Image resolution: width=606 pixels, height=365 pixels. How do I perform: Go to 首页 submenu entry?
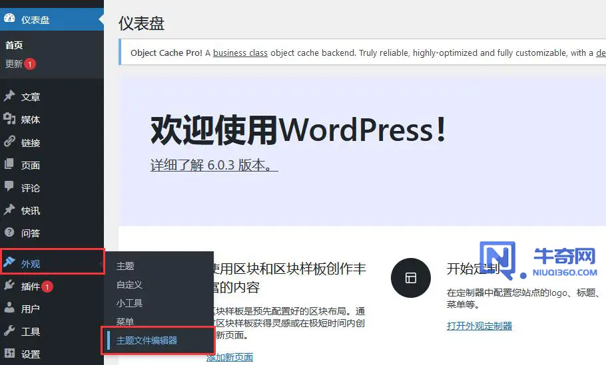coord(14,45)
